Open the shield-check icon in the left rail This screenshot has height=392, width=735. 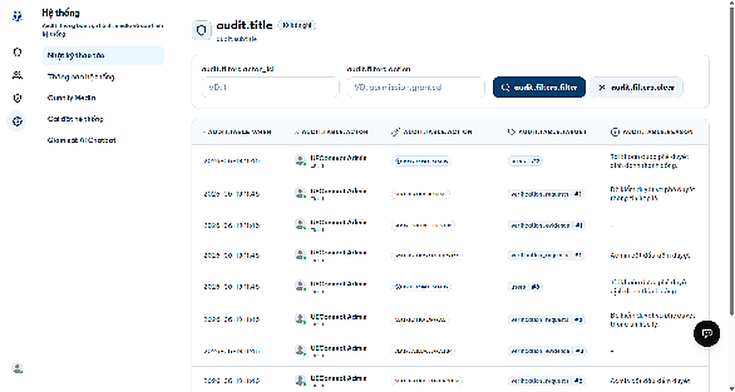[17, 98]
